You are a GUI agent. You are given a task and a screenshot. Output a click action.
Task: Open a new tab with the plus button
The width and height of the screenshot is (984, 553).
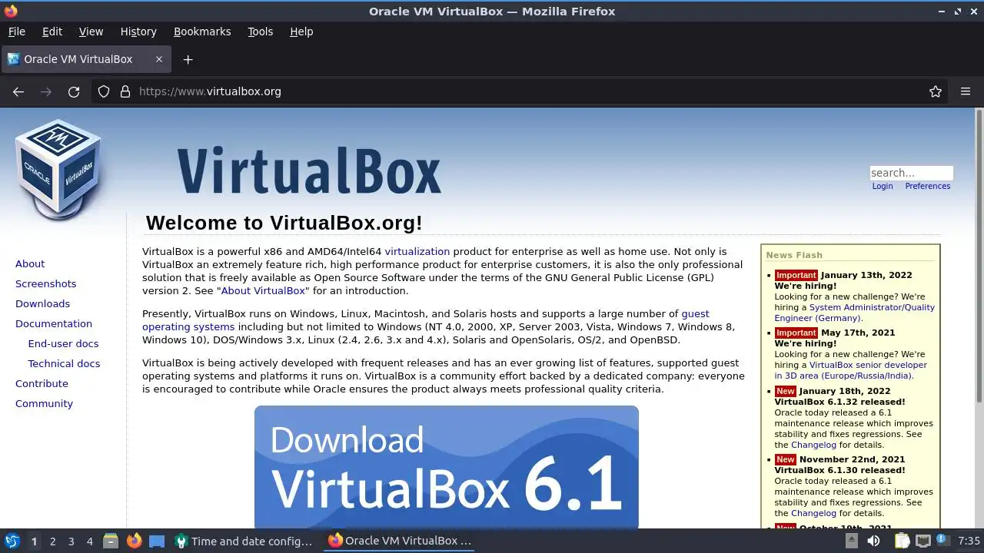pos(188,59)
